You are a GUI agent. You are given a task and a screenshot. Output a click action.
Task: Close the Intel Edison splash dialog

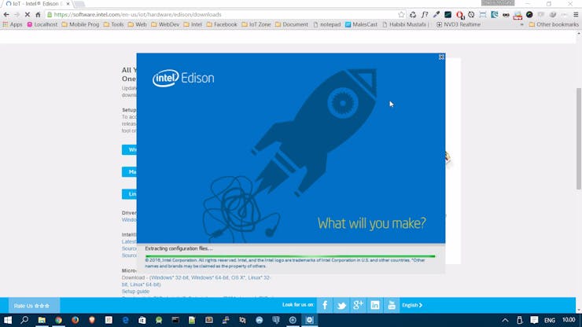441,57
